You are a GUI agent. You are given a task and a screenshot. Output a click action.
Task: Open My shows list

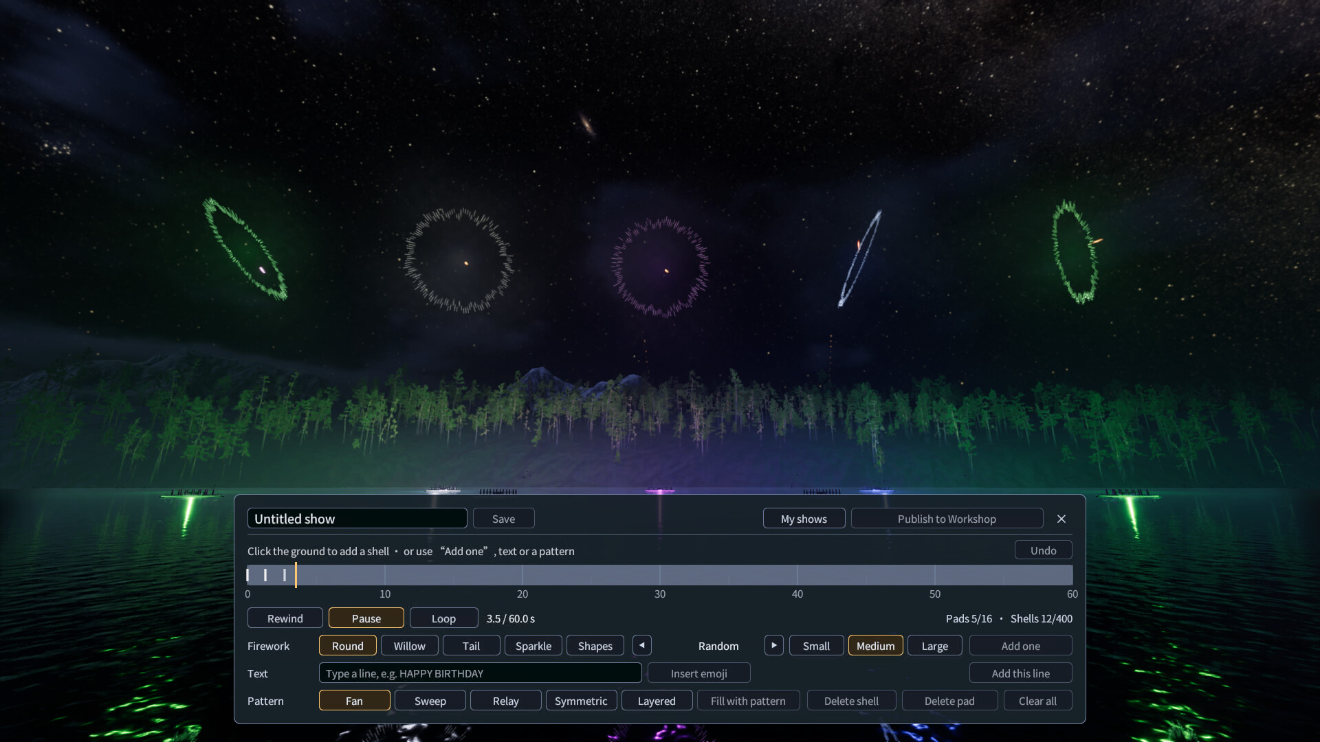click(x=804, y=518)
